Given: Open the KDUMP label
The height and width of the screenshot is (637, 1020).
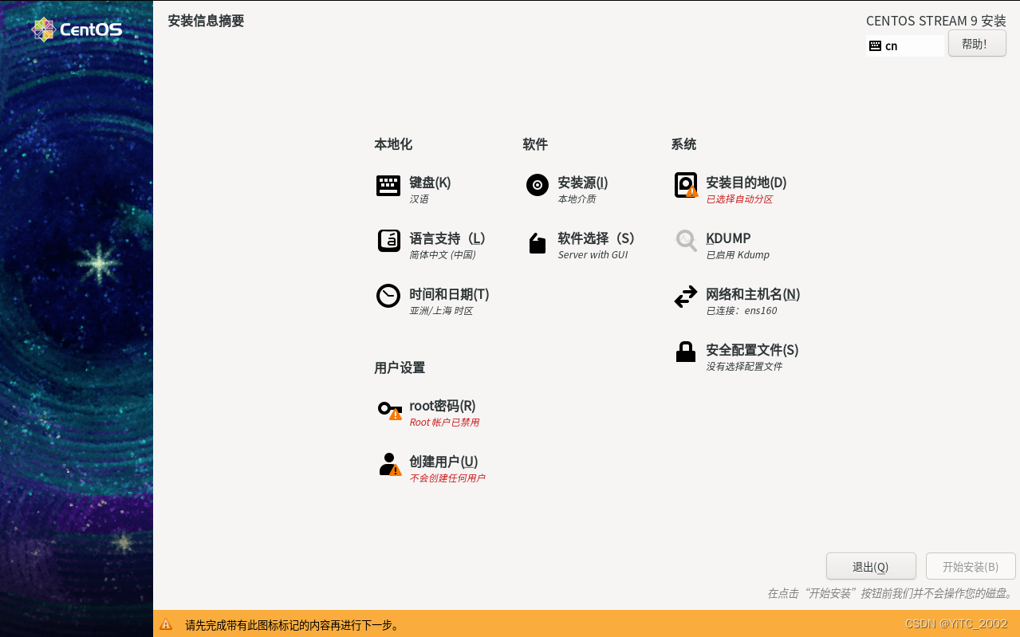Looking at the screenshot, I should 728,238.
